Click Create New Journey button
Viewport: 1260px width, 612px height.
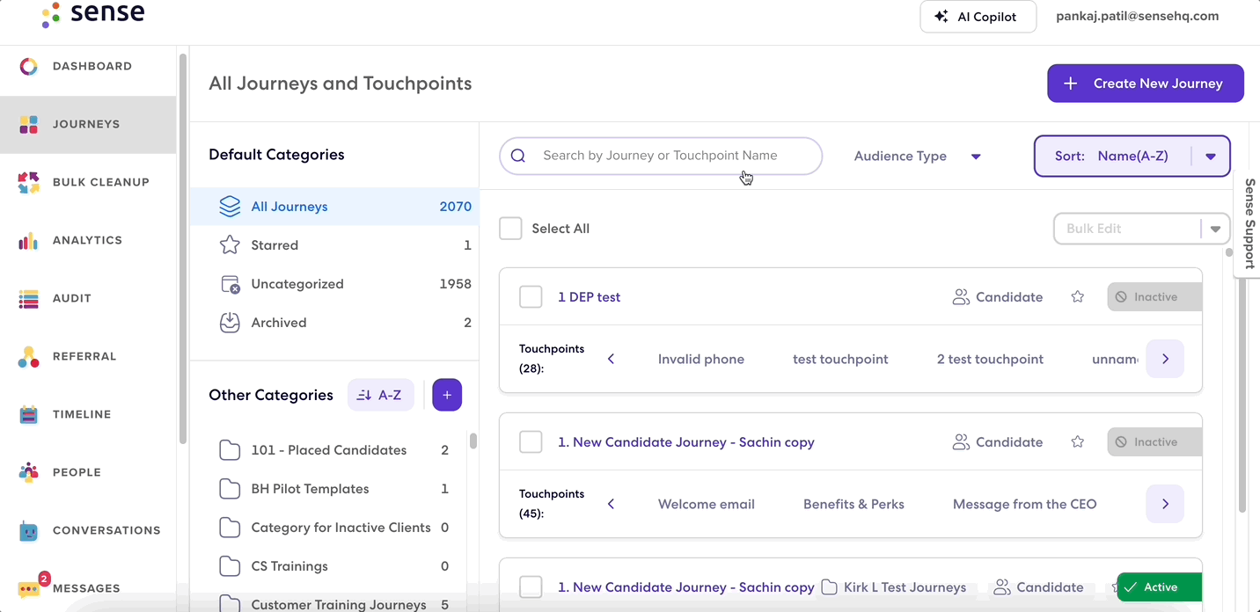click(1146, 84)
